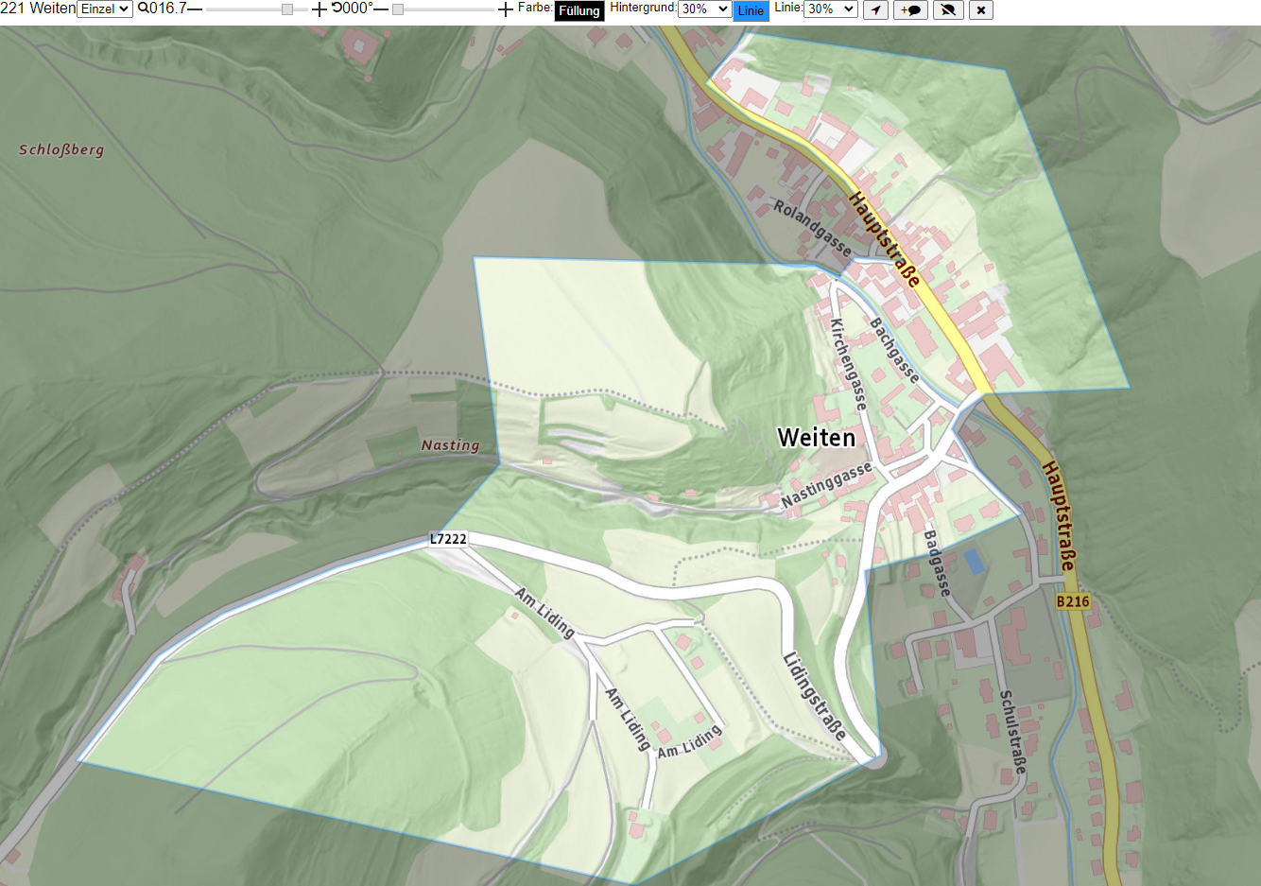Screen dimensions: 1261x886
Task: Click the X close button in toolbar
Action: tap(981, 10)
